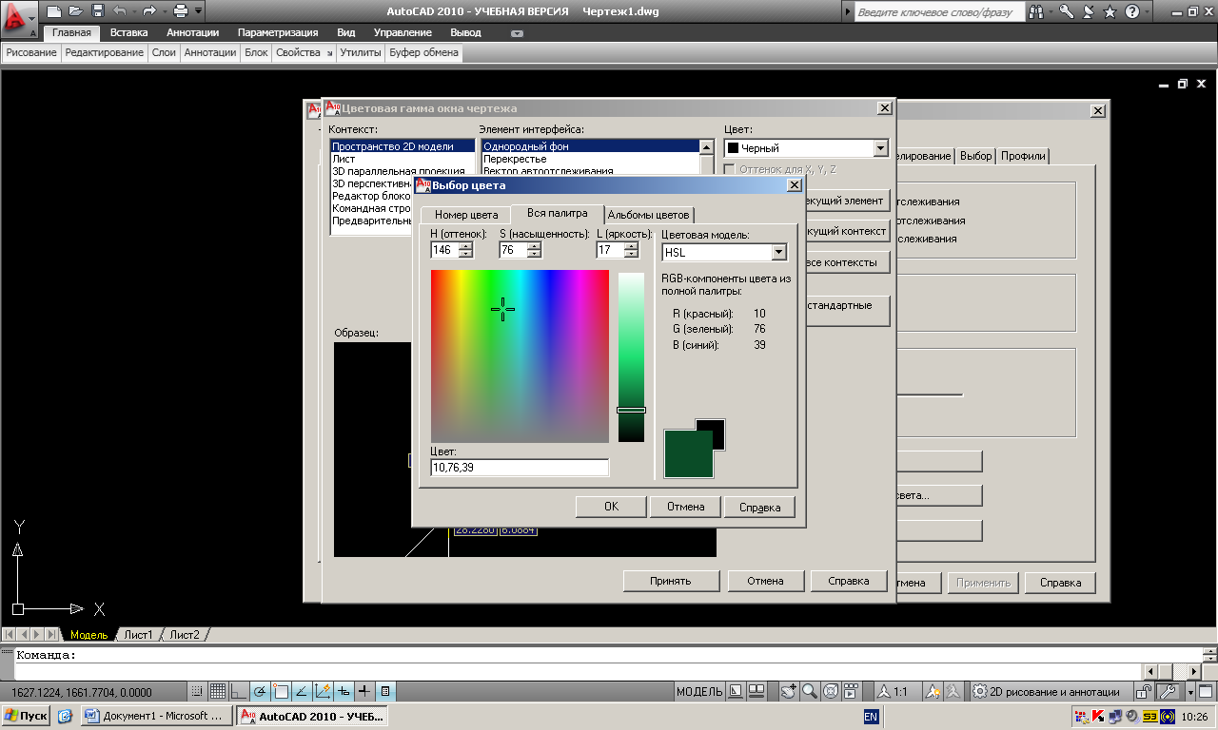
Task: Open the Цветовая модель HSL dropdown
Action: pyautogui.click(x=779, y=252)
